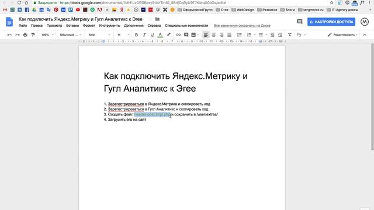Bookmark this page with the star
374x210 pixels.
331,2
